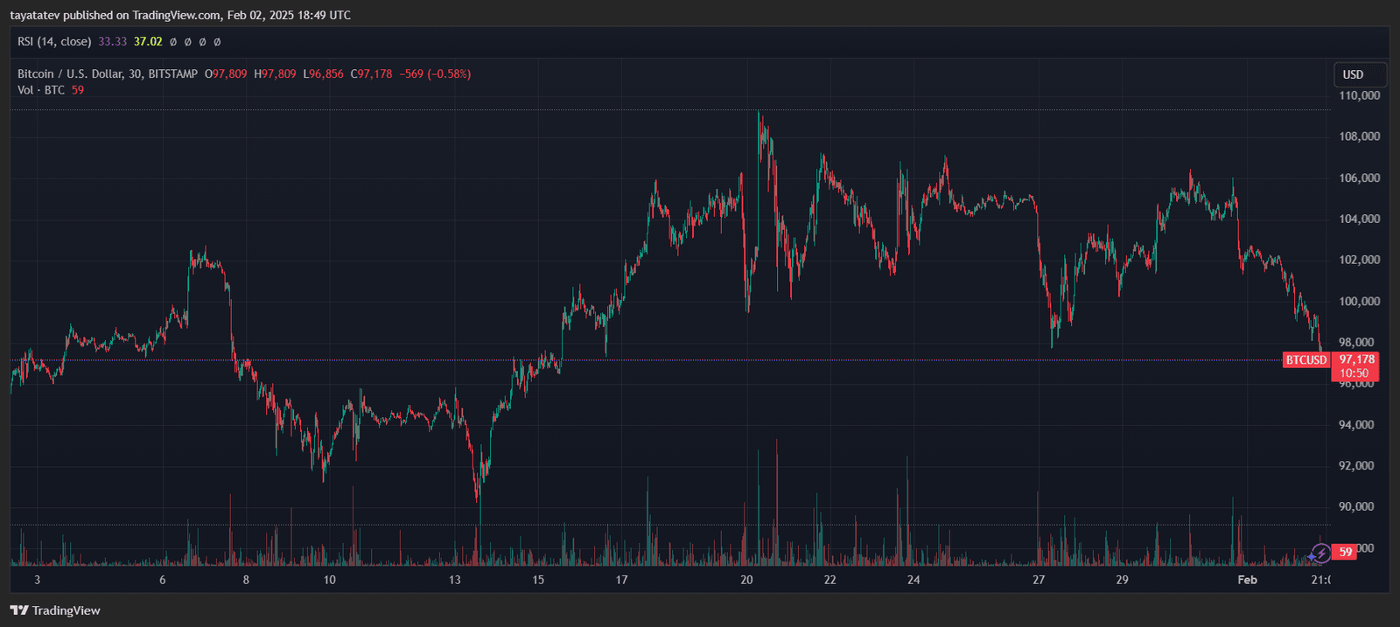Select the Vol · BTC legend label

point(41,90)
